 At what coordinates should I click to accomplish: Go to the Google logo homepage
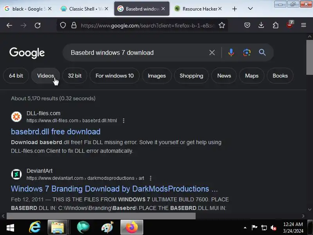(27, 53)
